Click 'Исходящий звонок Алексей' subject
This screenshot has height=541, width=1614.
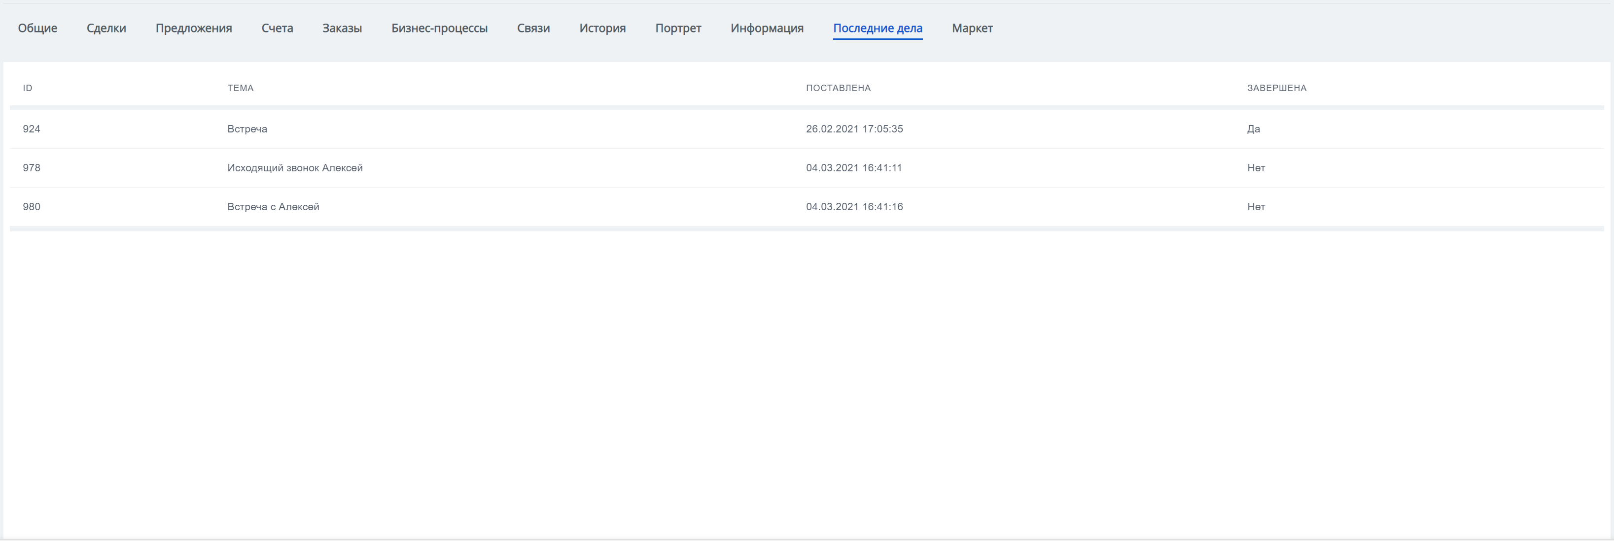(x=295, y=167)
